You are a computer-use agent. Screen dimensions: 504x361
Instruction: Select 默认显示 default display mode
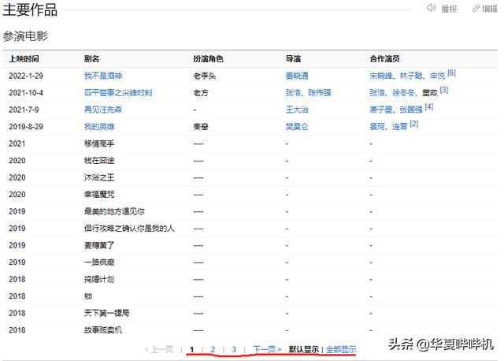point(303,349)
